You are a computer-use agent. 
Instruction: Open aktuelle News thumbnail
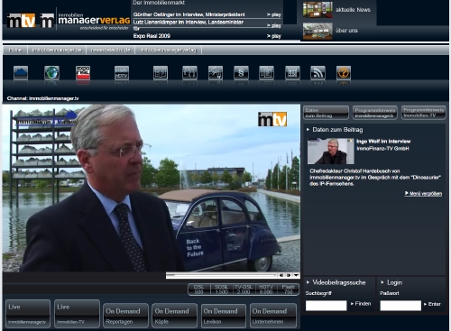coord(318,10)
